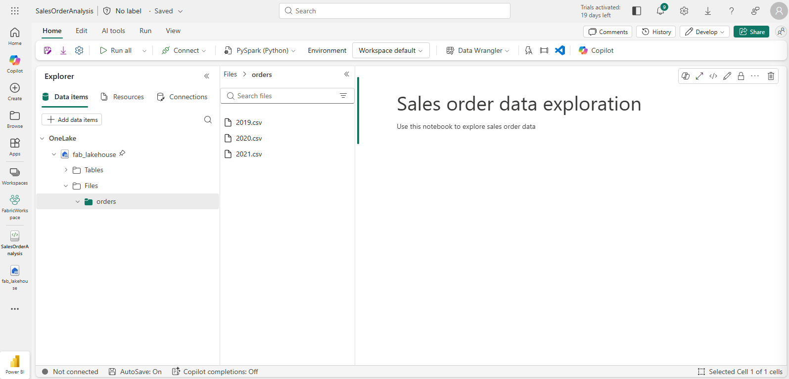
Task: Click the Share button
Action: click(x=751, y=32)
